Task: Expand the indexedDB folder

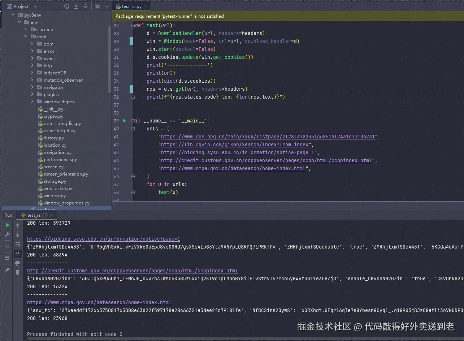Action: click(32, 73)
